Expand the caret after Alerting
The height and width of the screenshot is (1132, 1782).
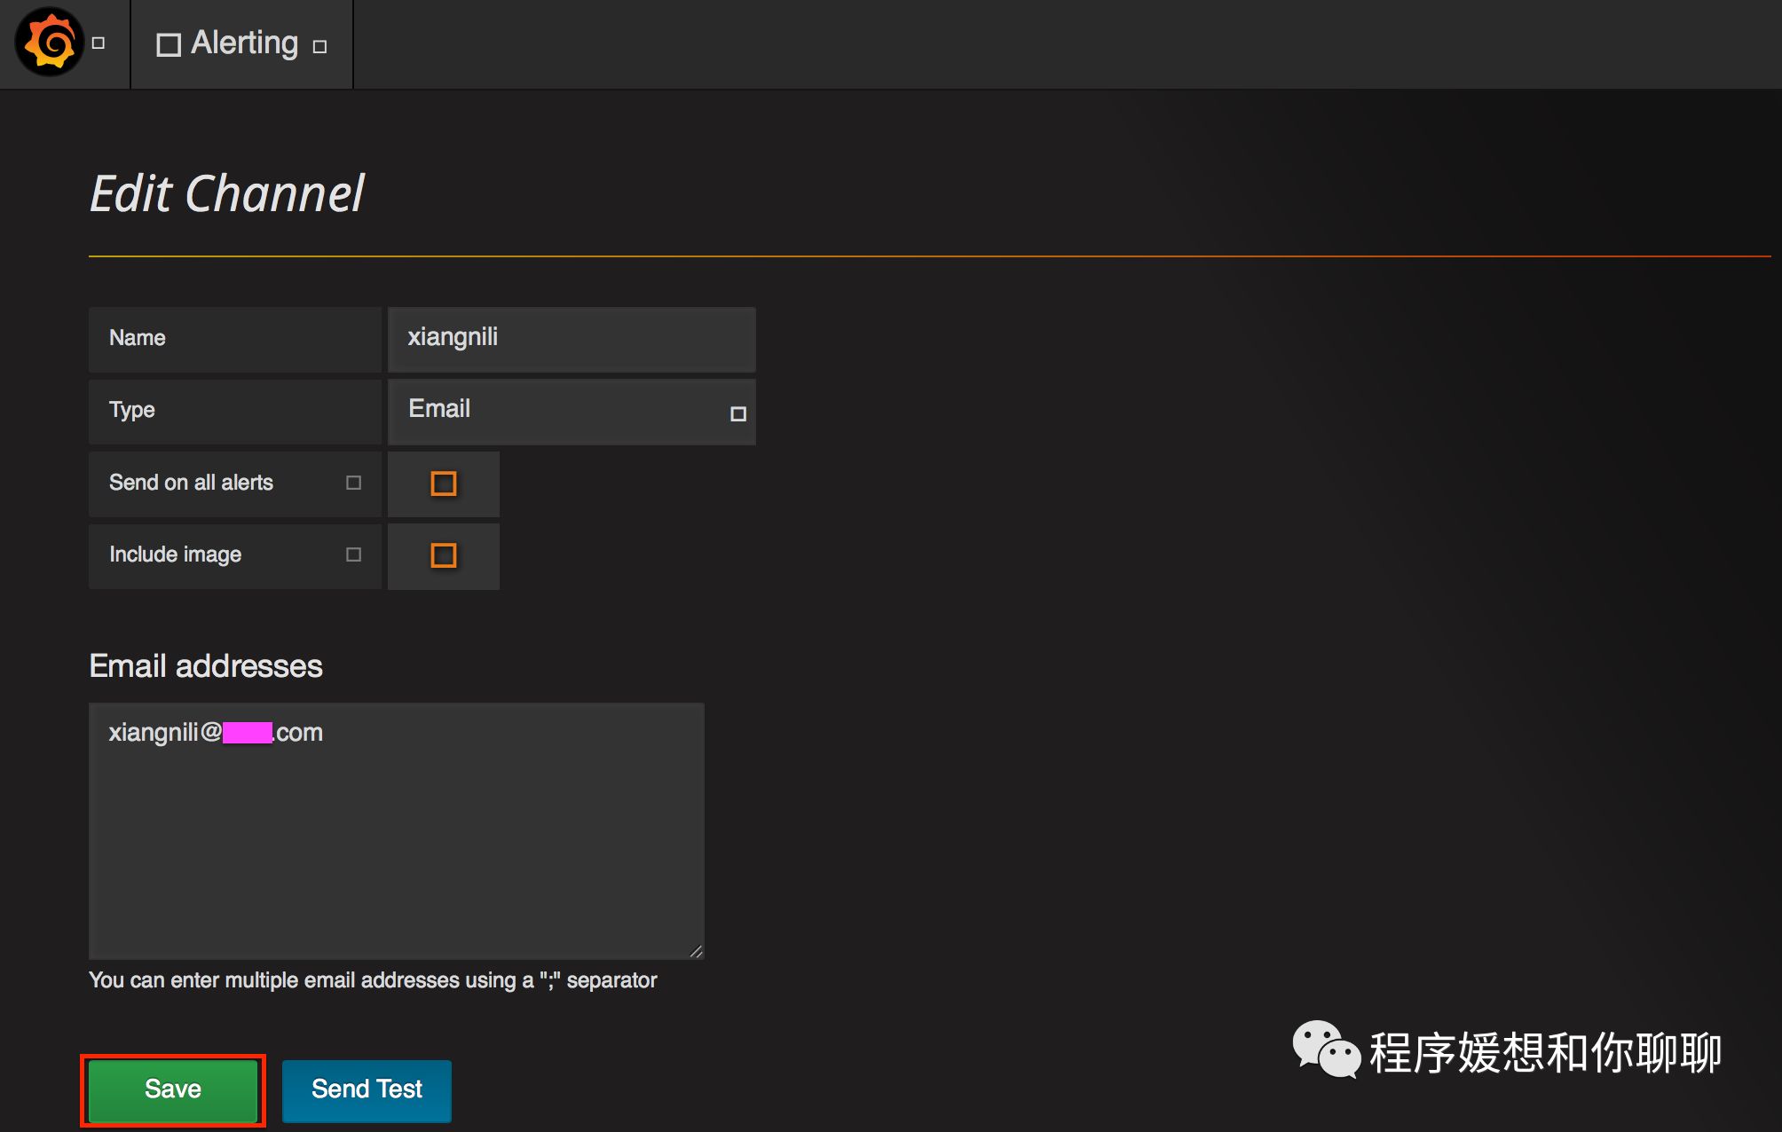tap(320, 46)
